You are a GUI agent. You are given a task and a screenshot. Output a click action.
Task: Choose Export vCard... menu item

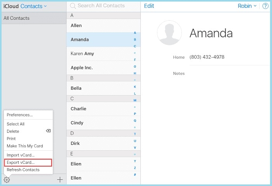coord(28,163)
